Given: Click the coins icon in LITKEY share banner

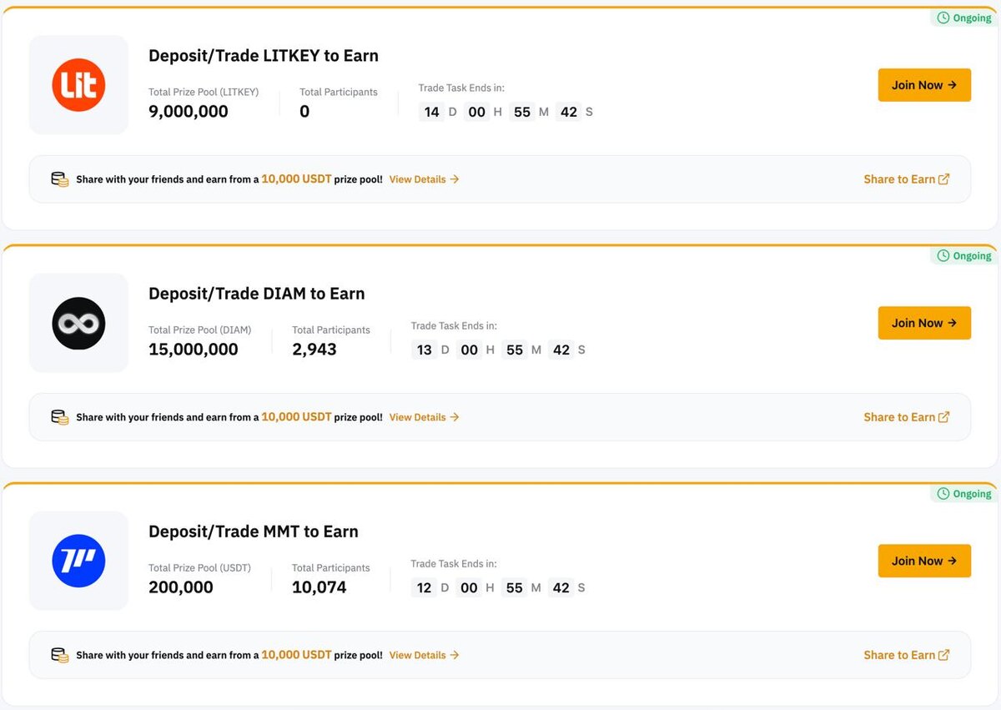Looking at the screenshot, I should tap(60, 179).
